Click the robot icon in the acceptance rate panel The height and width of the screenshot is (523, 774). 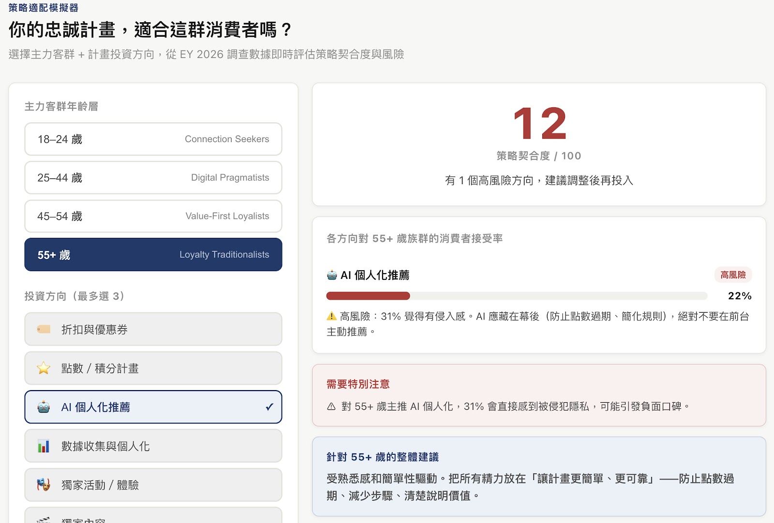pyautogui.click(x=332, y=275)
